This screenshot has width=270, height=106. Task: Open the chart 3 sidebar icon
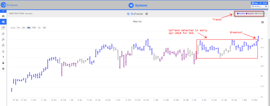[3, 45]
